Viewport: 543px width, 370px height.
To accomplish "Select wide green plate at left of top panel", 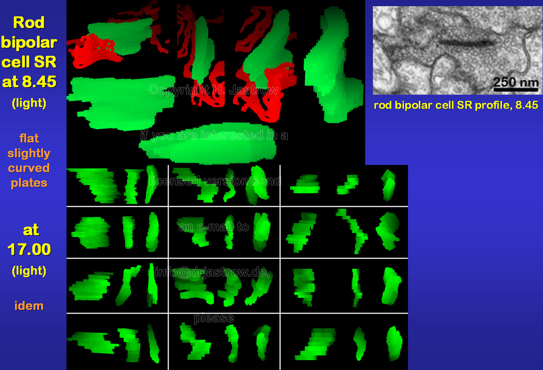I will [122, 102].
